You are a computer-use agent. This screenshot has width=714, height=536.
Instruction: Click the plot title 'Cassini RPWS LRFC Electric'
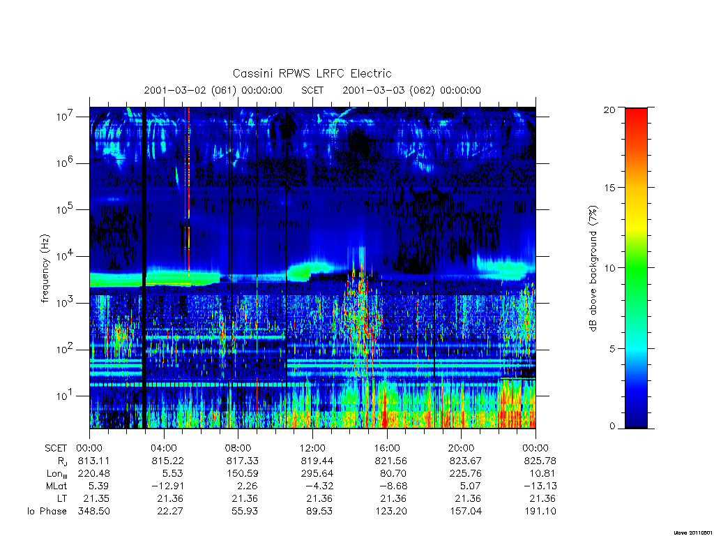(312, 73)
